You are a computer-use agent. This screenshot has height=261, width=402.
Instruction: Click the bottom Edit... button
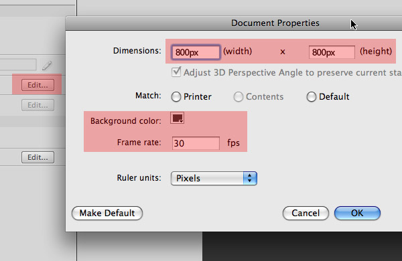click(38, 157)
